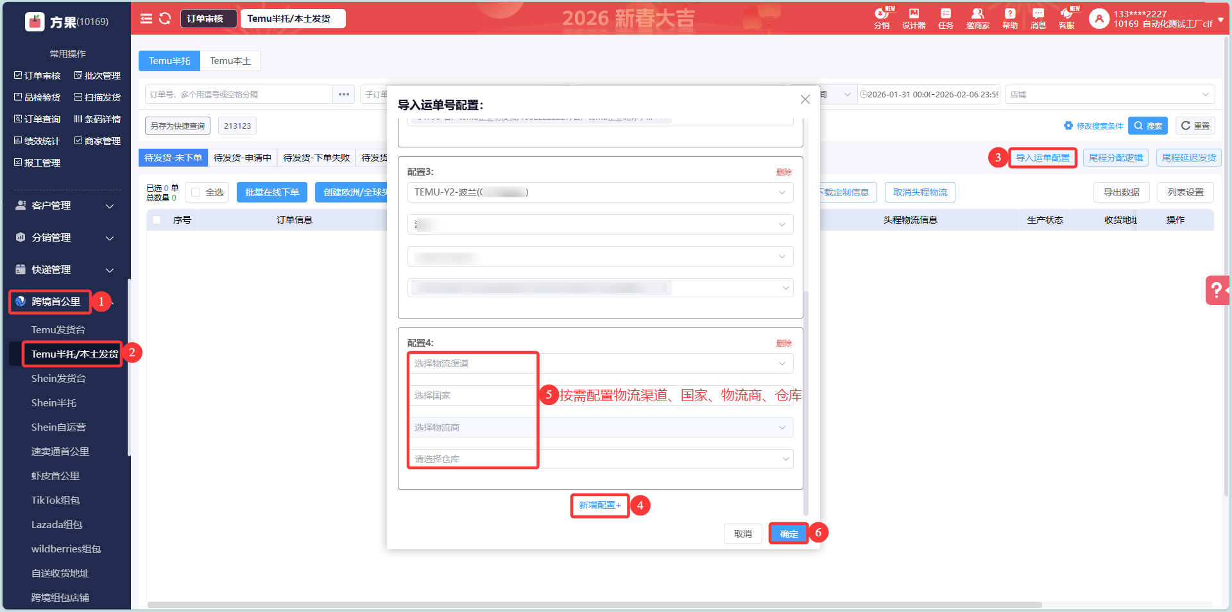Click the user avatar icon
This screenshot has height=612, width=1232.
[x=1099, y=19]
